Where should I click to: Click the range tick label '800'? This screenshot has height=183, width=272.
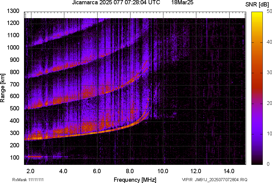click(14, 72)
